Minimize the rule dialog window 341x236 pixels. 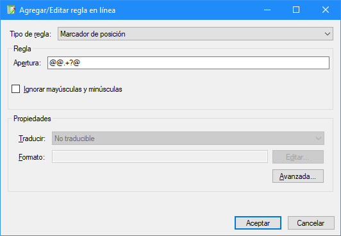267,10
